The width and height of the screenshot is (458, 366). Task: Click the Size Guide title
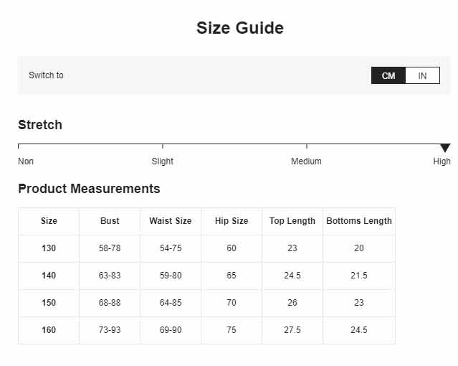point(240,28)
